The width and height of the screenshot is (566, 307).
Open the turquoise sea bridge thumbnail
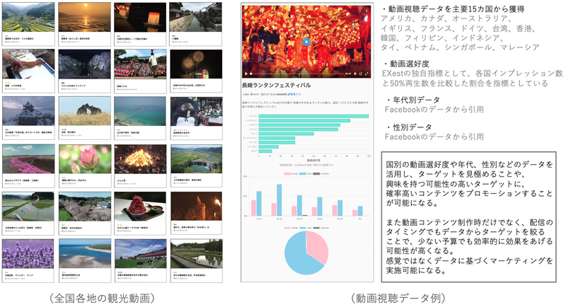pos(140,111)
